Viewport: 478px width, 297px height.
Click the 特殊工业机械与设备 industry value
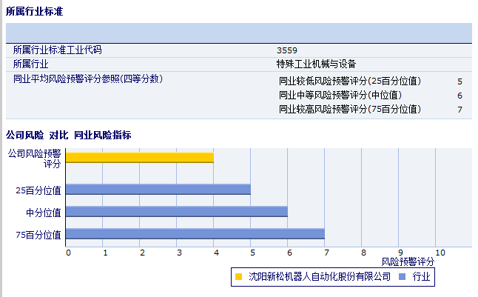click(x=317, y=64)
